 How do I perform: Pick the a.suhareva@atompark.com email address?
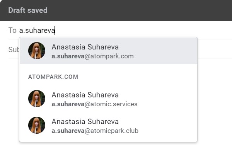pos(93,56)
